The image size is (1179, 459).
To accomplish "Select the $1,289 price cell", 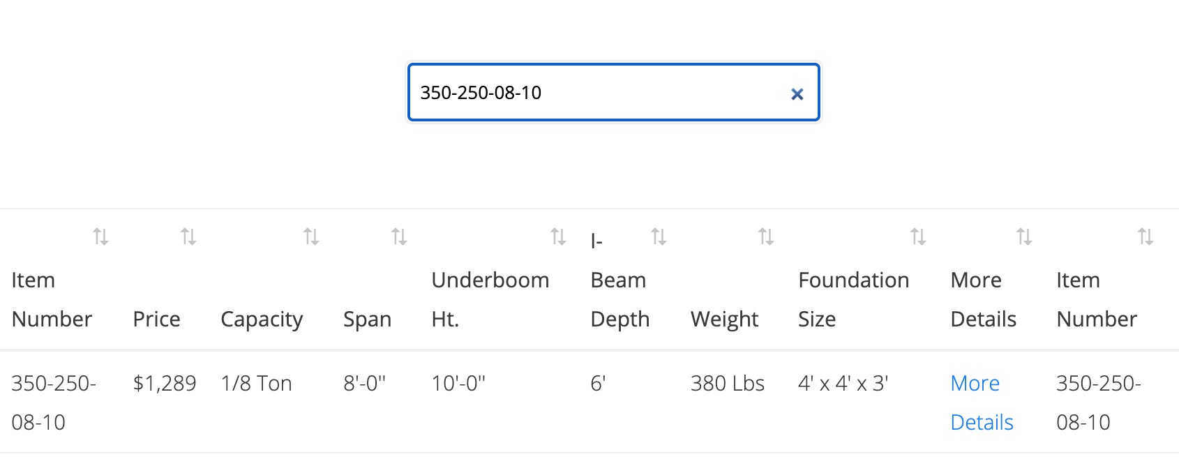I will (x=165, y=383).
